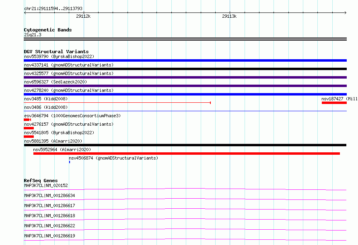Select the blue nsv5539790 variant bar
Image resolution: width=358 pixels, height=245 pixels.
tap(185, 60)
